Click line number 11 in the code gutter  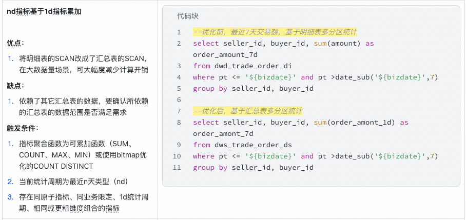pyautogui.click(x=177, y=168)
